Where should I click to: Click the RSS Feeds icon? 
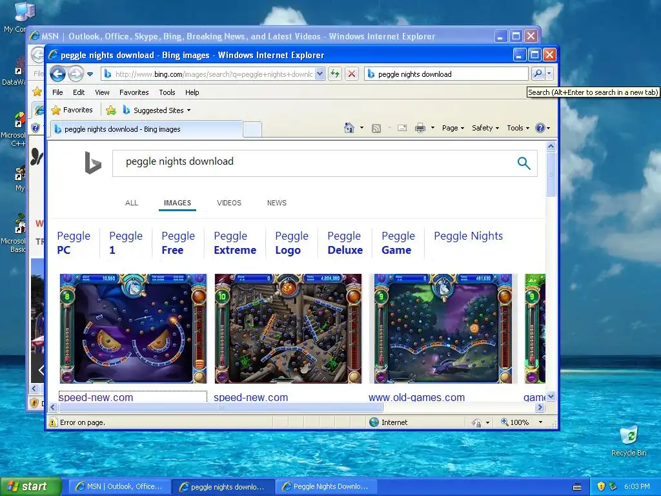tap(376, 129)
